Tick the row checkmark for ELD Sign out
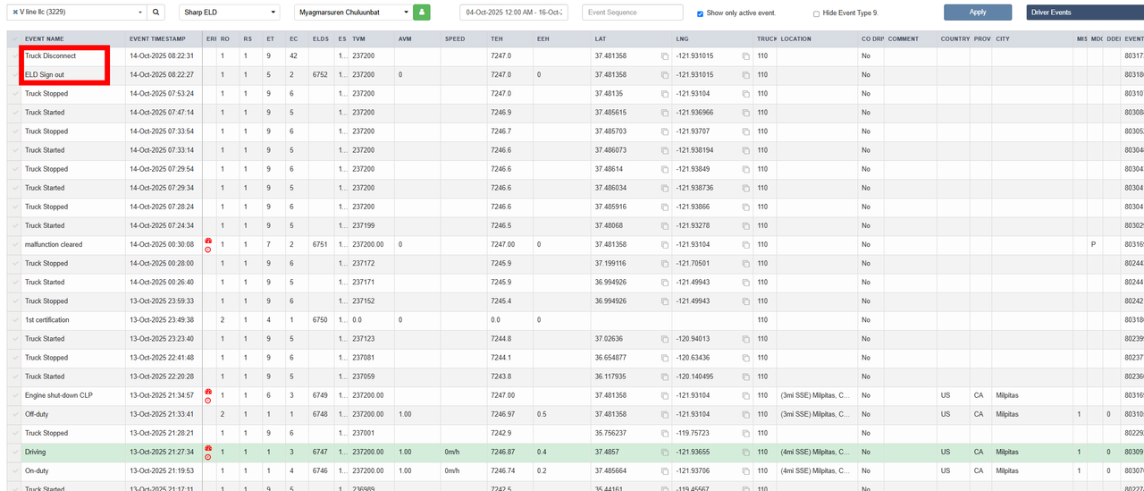The height and width of the screenshot is (491, 1144). tap(14, 75)
